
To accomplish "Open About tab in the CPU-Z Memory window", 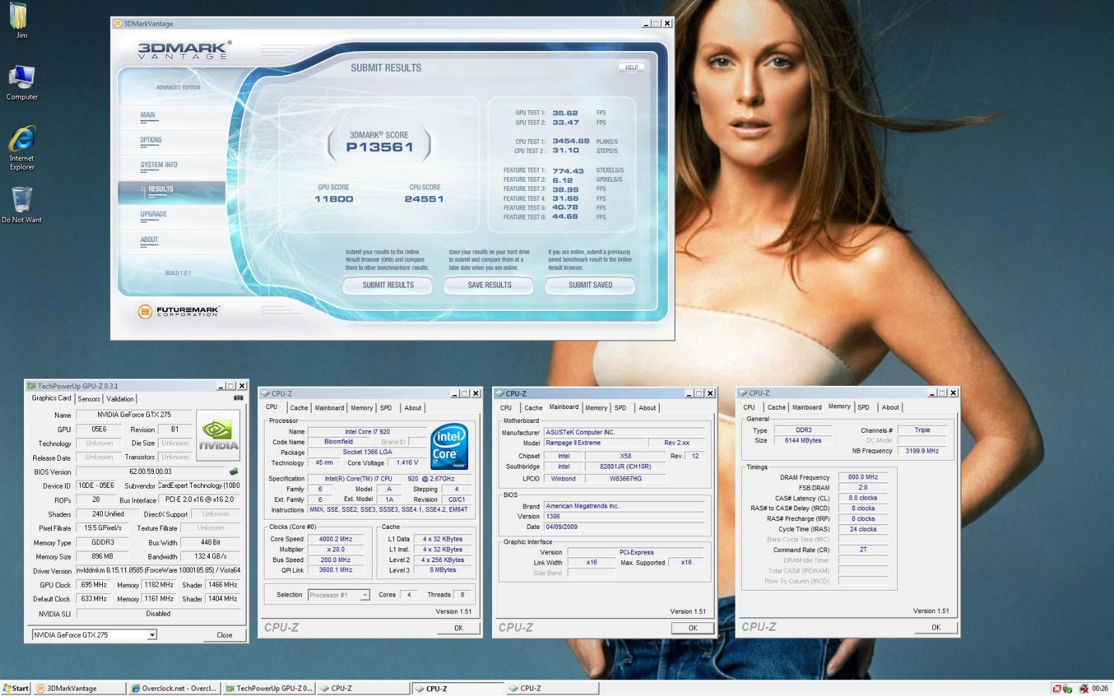I will pos(891,408).
